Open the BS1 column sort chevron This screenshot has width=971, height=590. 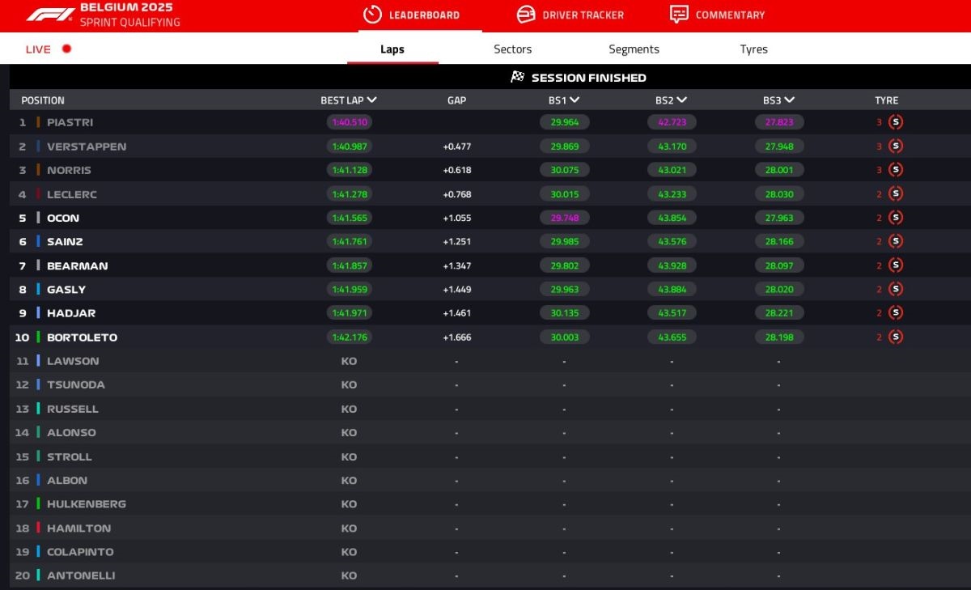[x=575, y=100]
